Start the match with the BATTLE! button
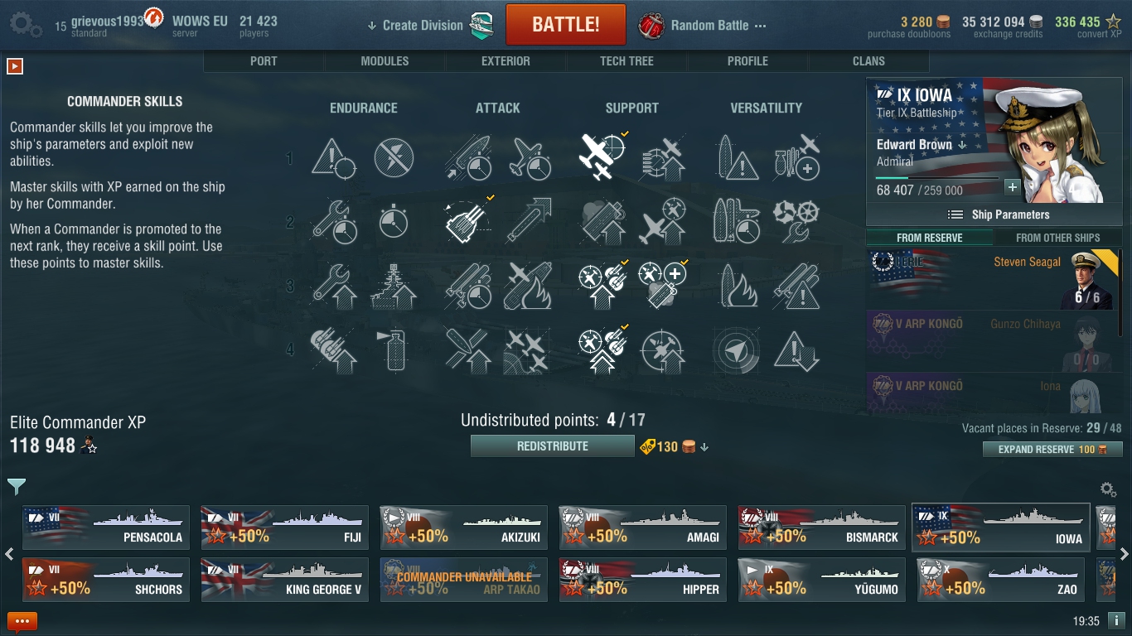Image resolution: width=1132 pixels, height=636 pixels. point(566,24)
